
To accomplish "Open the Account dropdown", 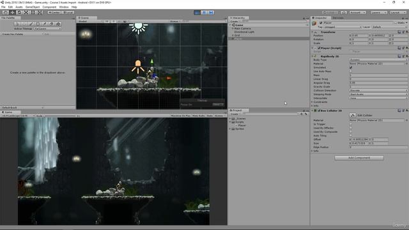I will click(358, 13).
